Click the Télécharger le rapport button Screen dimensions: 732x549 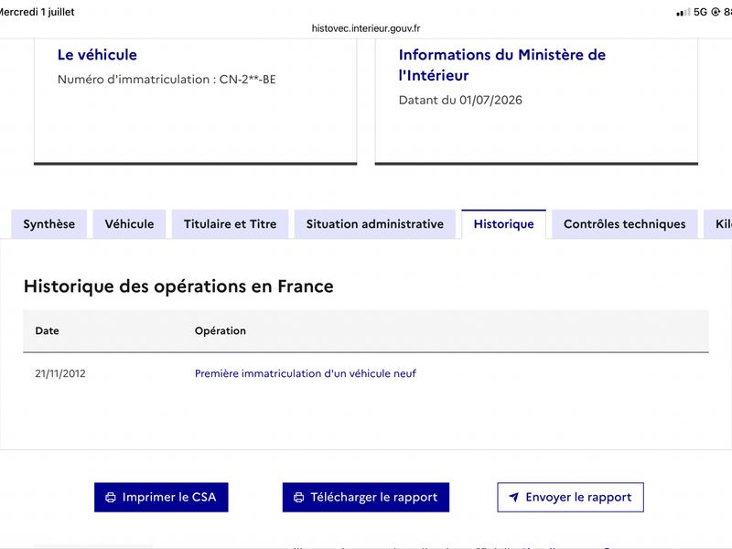pos(365,497)
